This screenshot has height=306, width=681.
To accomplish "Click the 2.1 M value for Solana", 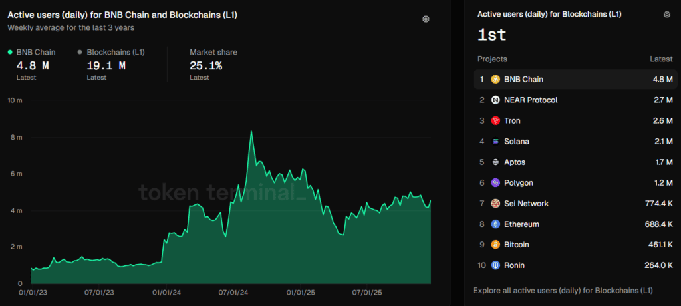I will pyautogui.click(x=663, y=142).
